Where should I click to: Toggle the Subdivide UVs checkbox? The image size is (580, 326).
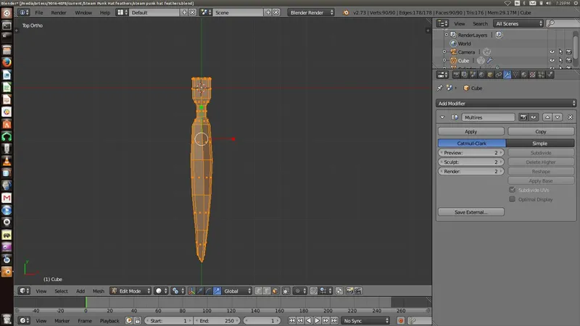tap(513, 190)
